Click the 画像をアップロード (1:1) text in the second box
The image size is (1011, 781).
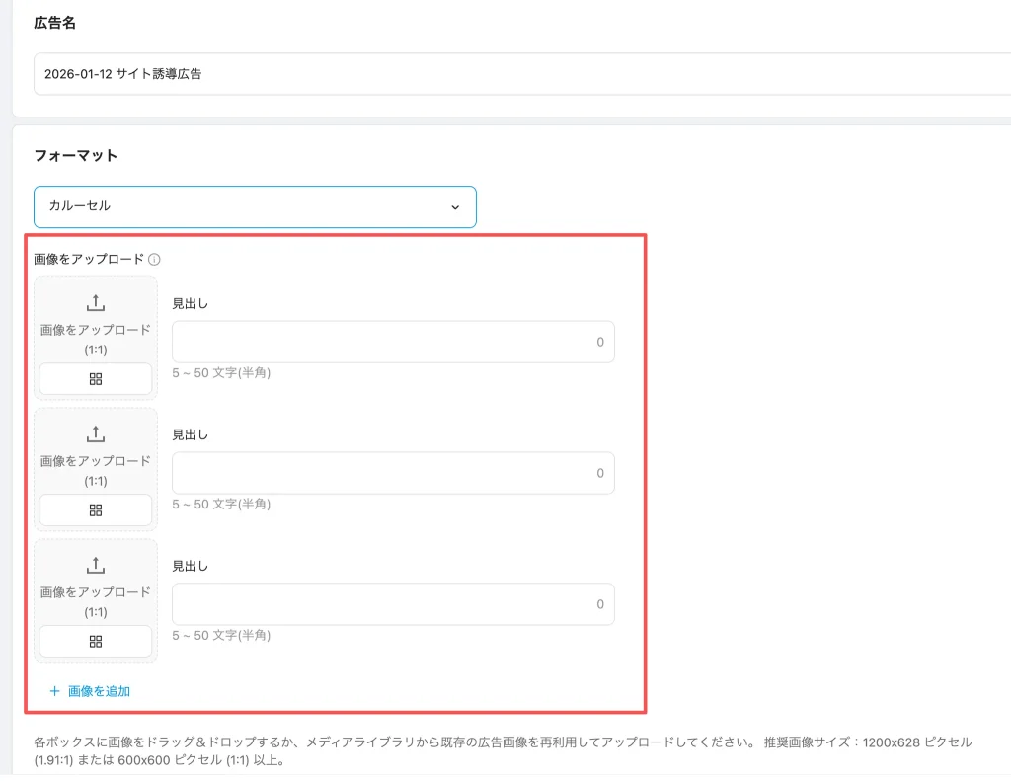click(x=96, y=471)
